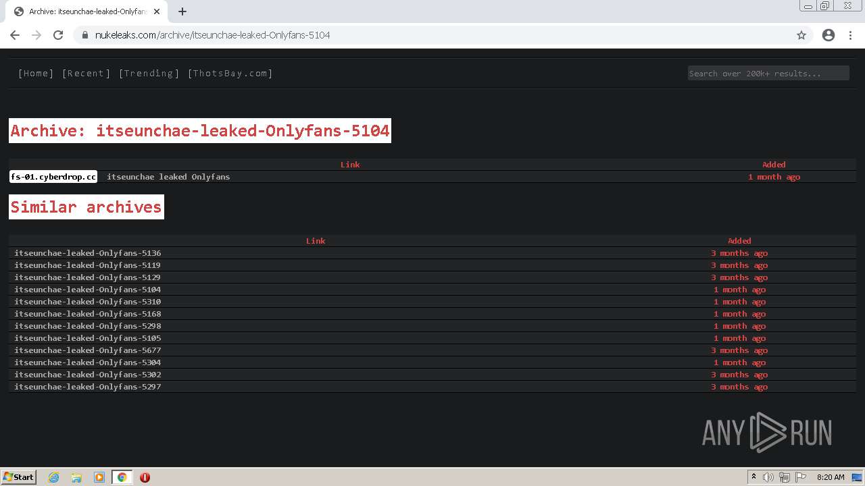Click the 'Similar archives' heading
The width and height of the screenshot is (865, 486).
[86, 207]
